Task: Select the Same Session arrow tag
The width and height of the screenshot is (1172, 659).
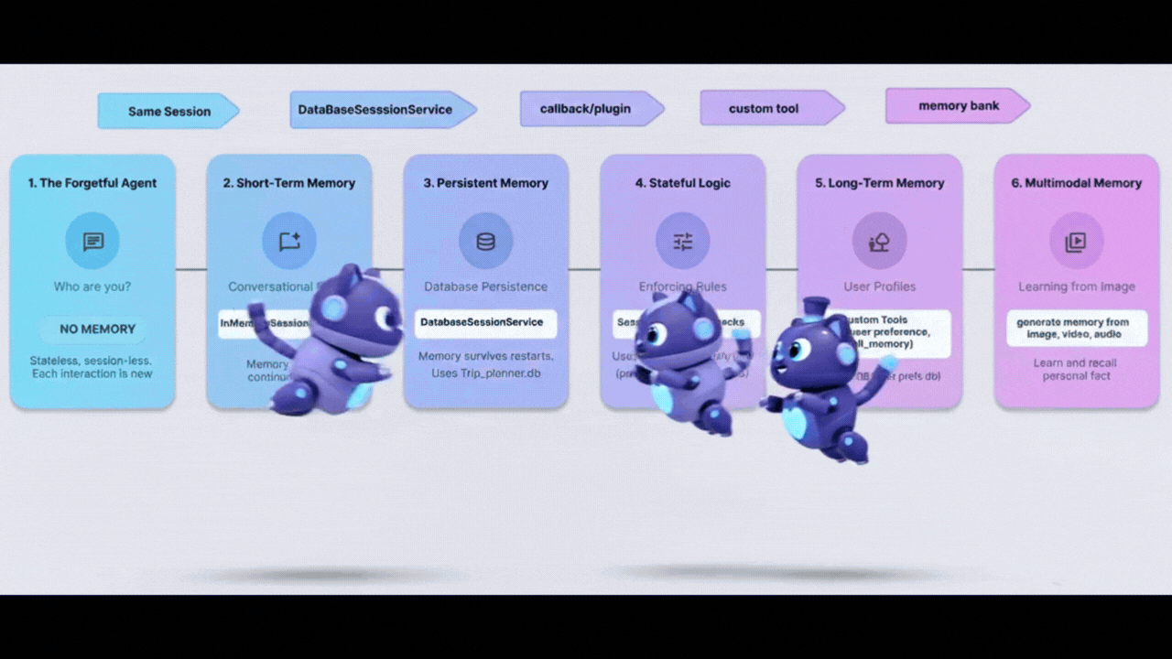Action: pos(168,112)
